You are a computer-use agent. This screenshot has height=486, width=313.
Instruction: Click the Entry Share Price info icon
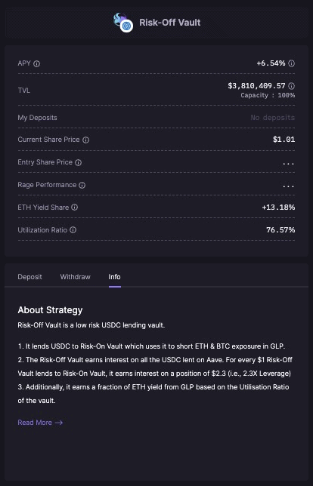coord(79,162)
